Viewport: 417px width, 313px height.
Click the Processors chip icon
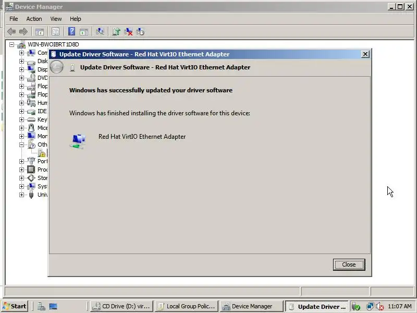point(31,170)
